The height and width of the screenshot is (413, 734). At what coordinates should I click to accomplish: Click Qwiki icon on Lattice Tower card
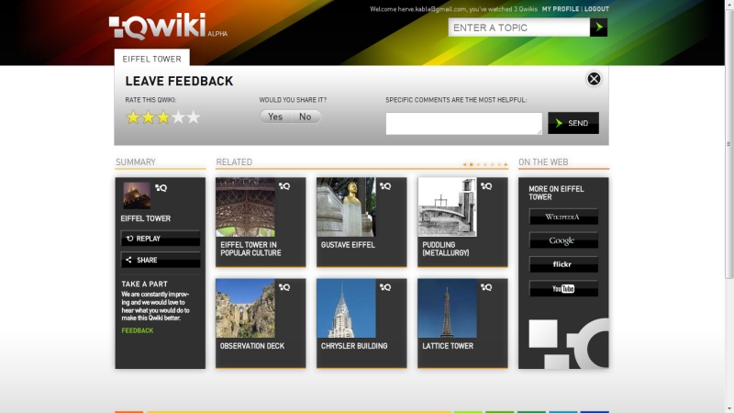(x=486, y=287)
